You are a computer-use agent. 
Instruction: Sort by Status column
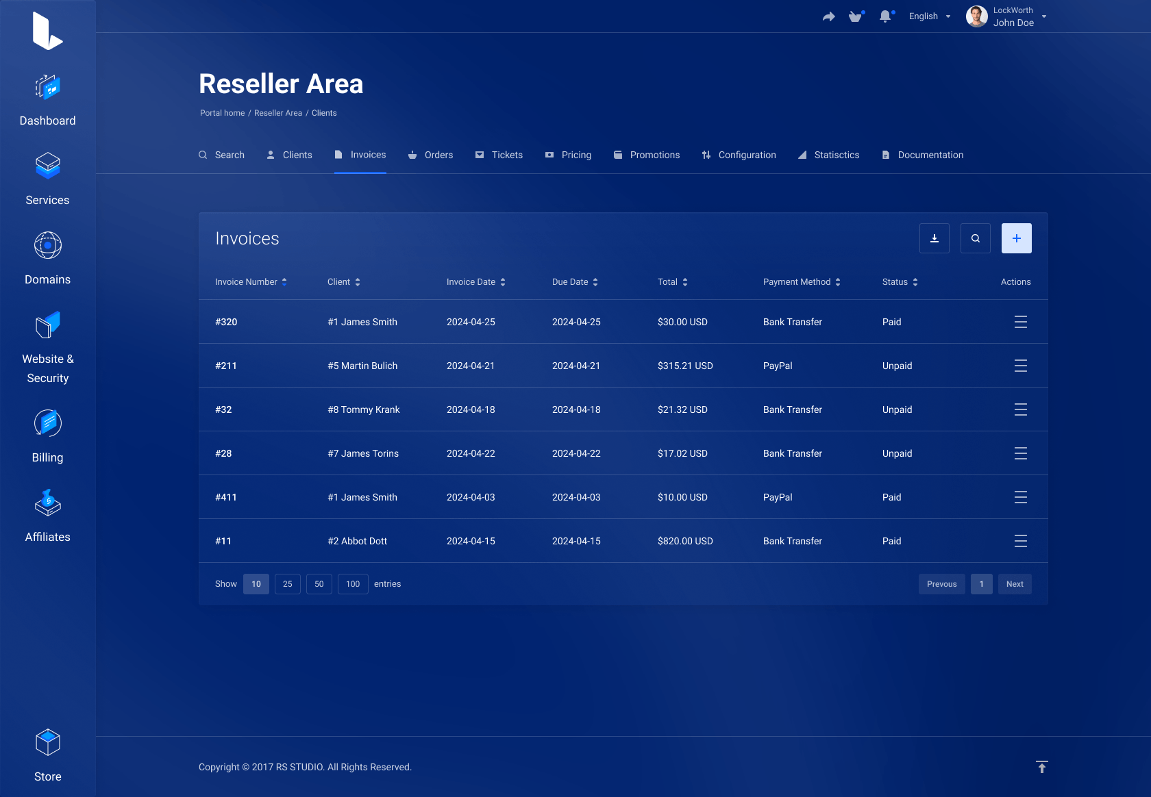(900, 282)
